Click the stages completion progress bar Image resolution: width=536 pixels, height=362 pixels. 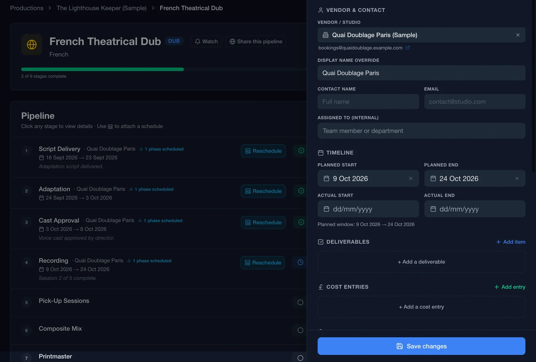(x=164, y=69)
